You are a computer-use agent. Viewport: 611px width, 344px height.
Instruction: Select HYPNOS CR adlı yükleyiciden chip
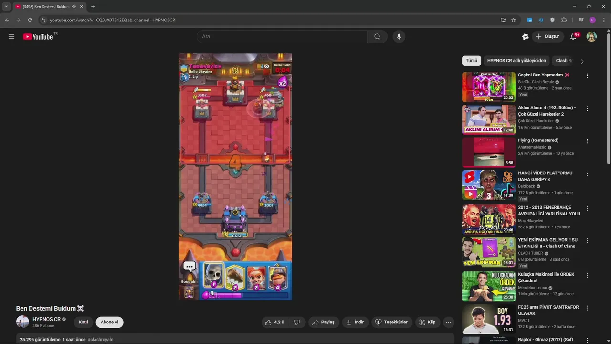point(516,61)
